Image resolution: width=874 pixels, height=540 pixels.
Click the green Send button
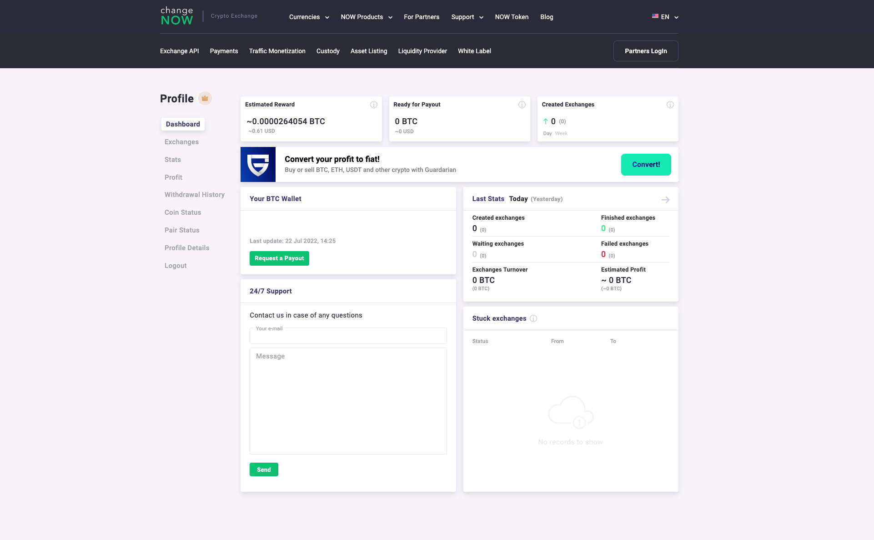(263, 469)
